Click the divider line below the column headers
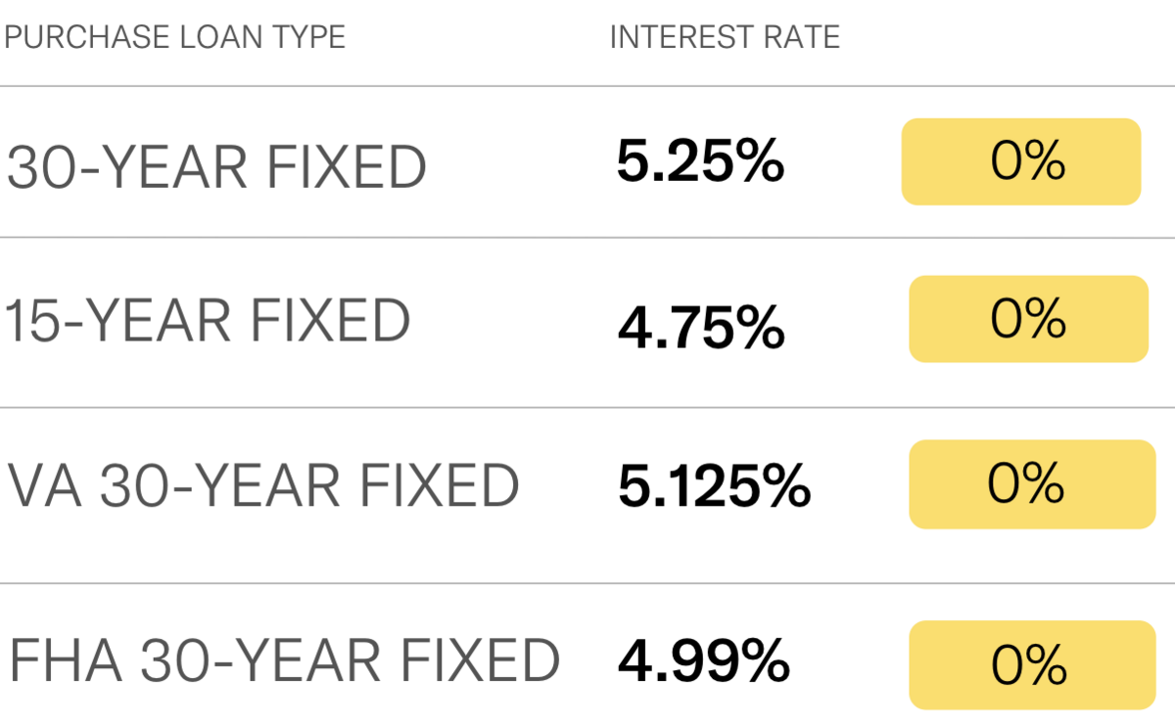This screenshot has height=725, width=1175. (587, 86)
